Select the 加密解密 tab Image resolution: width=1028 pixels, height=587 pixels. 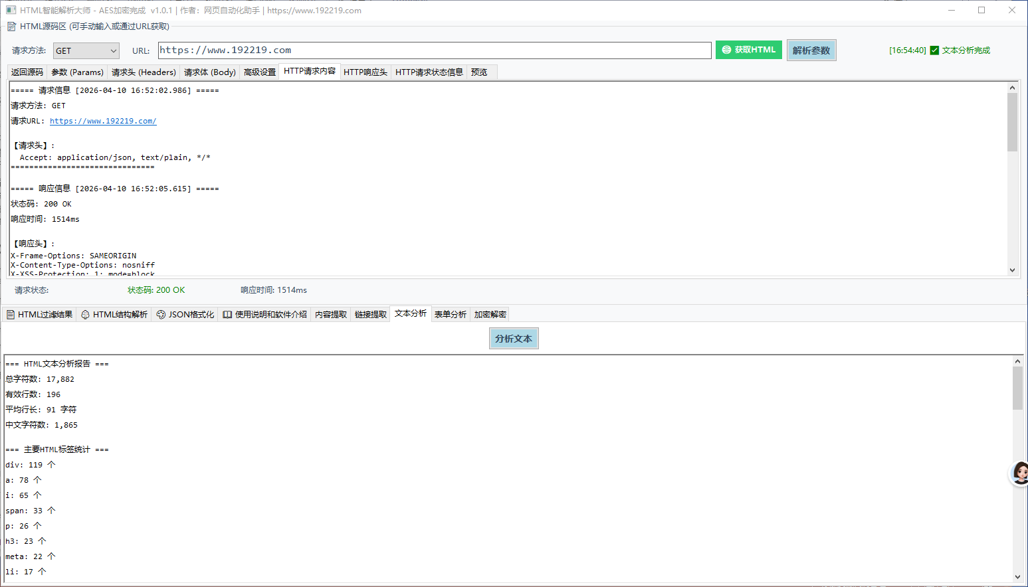click(x=490, y=315)
